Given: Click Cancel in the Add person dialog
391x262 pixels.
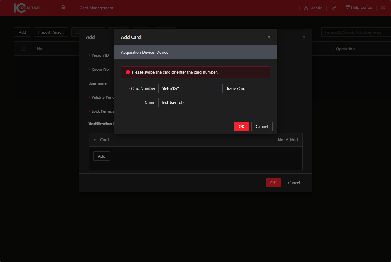Looking at the screenshot, I should pos(294,183).
